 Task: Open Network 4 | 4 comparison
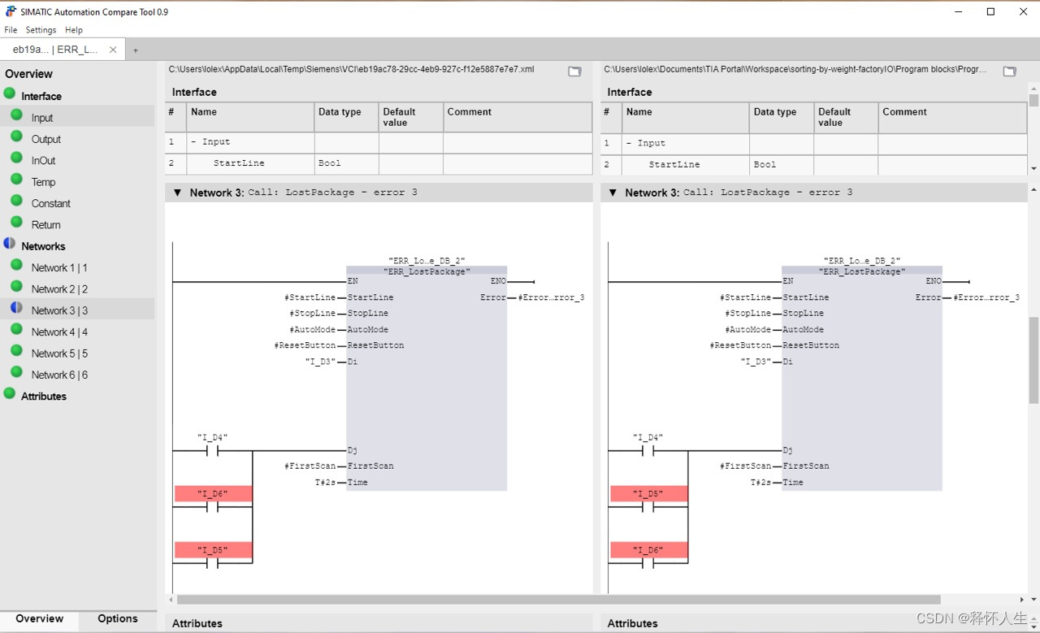tap(59, 332)
